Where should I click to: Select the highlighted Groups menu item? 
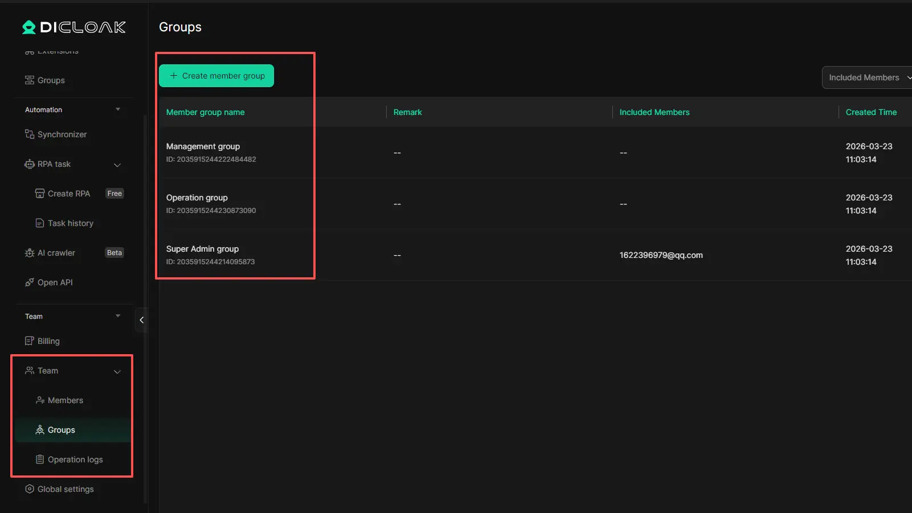(61, 430)
